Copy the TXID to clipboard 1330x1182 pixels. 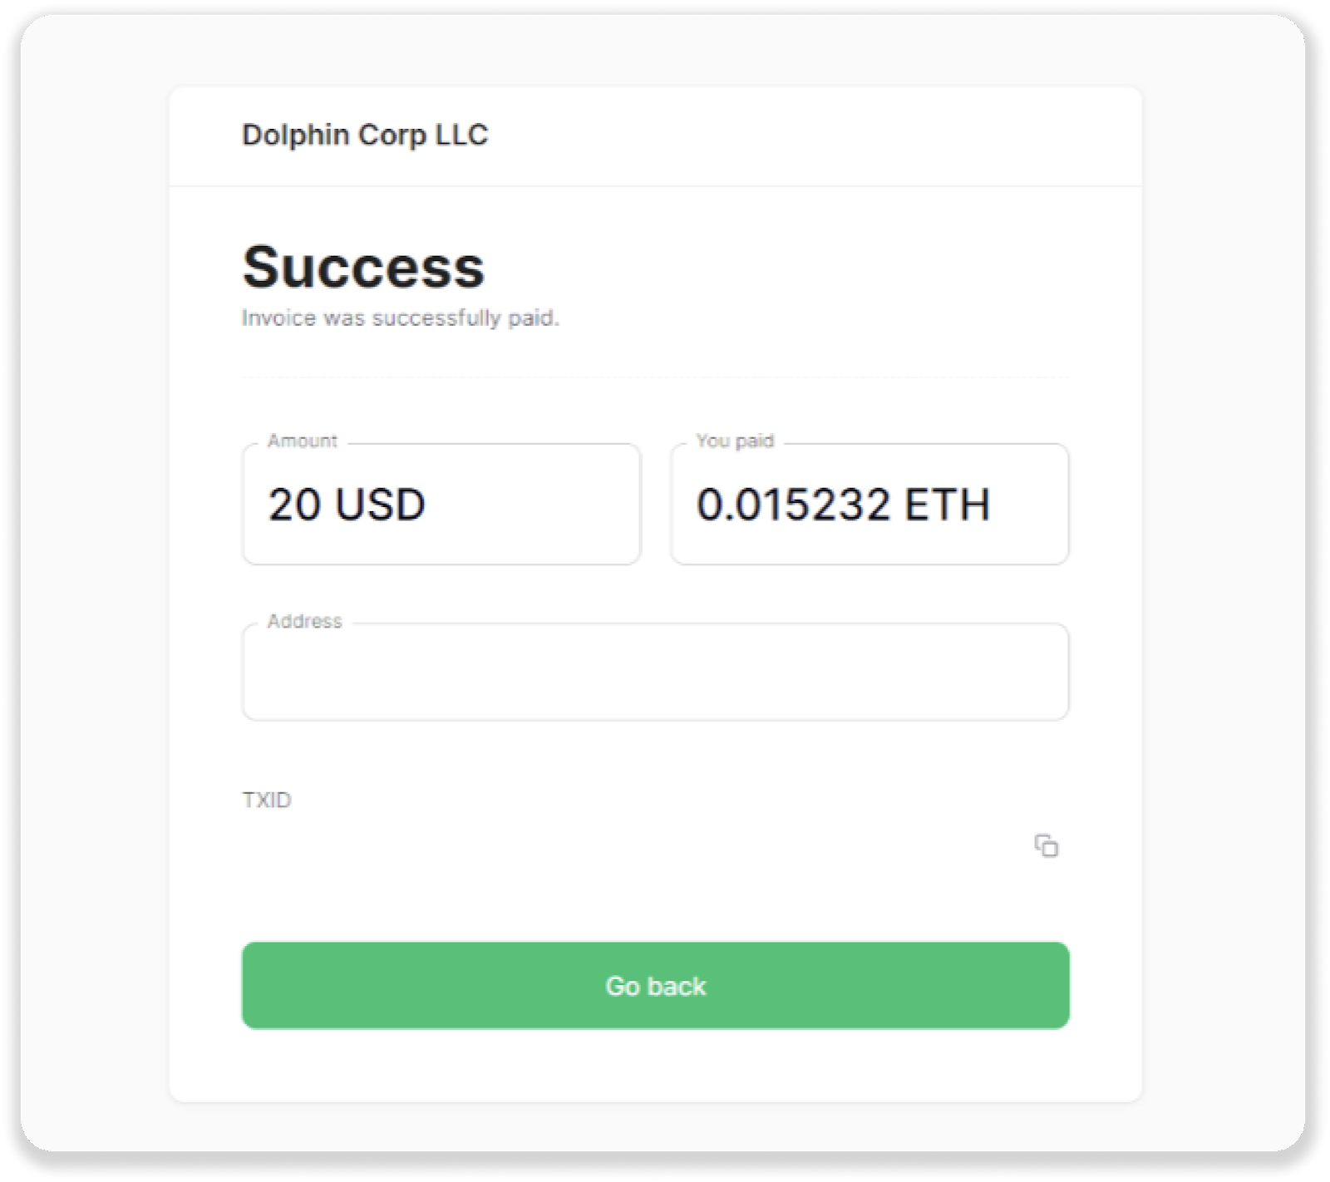point(1046,845)
